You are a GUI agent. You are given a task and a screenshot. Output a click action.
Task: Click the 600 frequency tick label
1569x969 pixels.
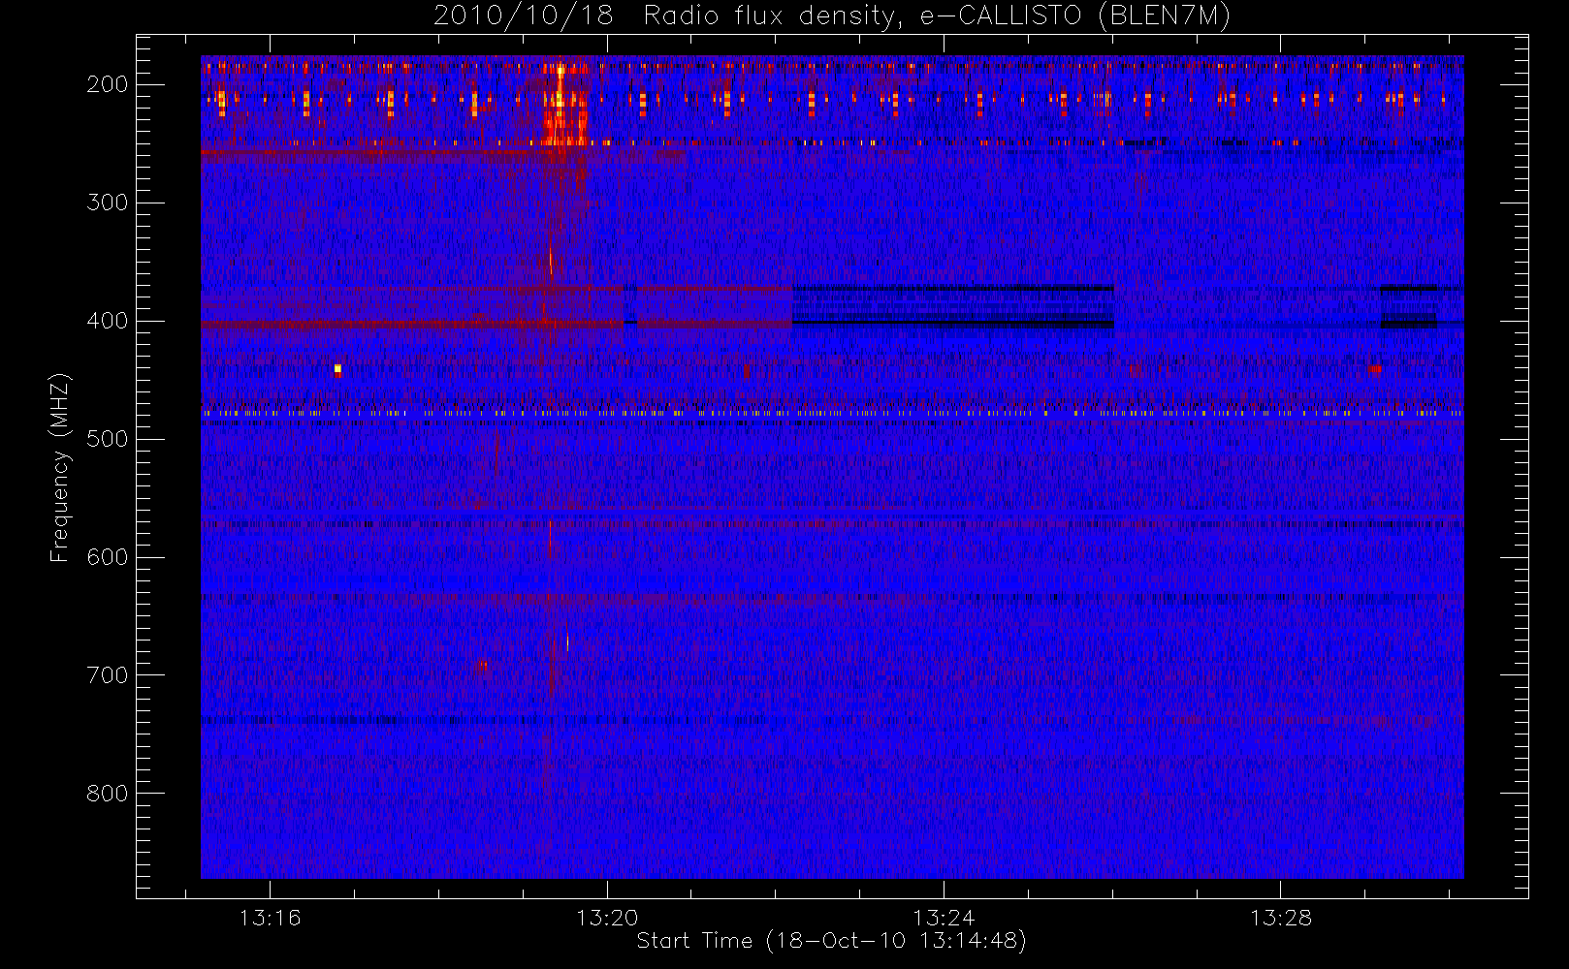(108, 557)
